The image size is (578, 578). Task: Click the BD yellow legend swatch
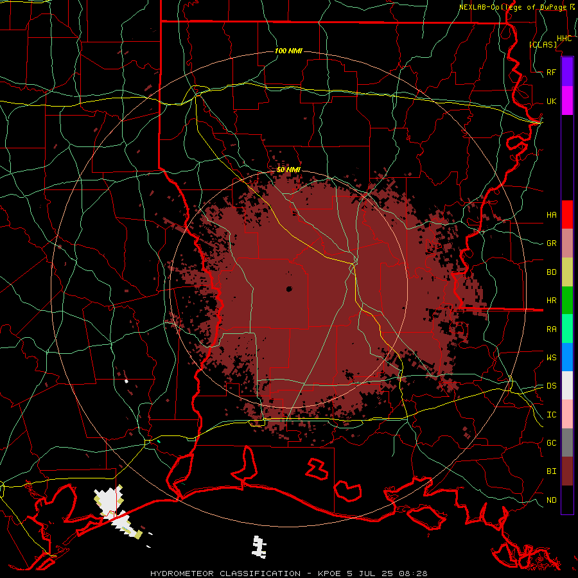567,272
